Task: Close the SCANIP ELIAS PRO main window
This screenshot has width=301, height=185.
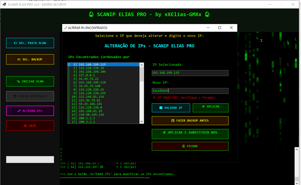Action: click(293, 4)
